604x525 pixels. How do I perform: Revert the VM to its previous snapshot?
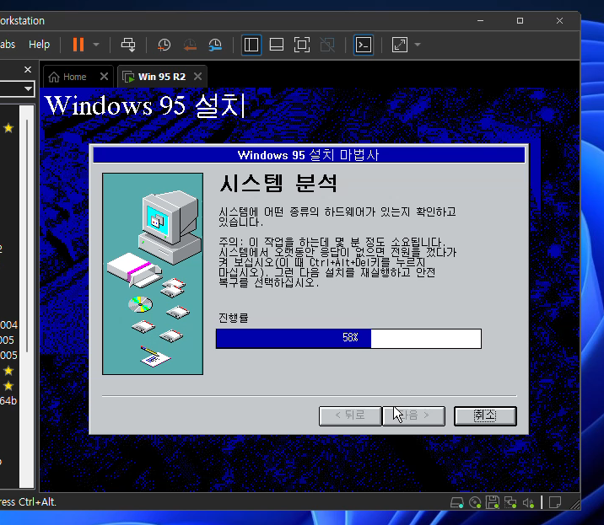190,45
